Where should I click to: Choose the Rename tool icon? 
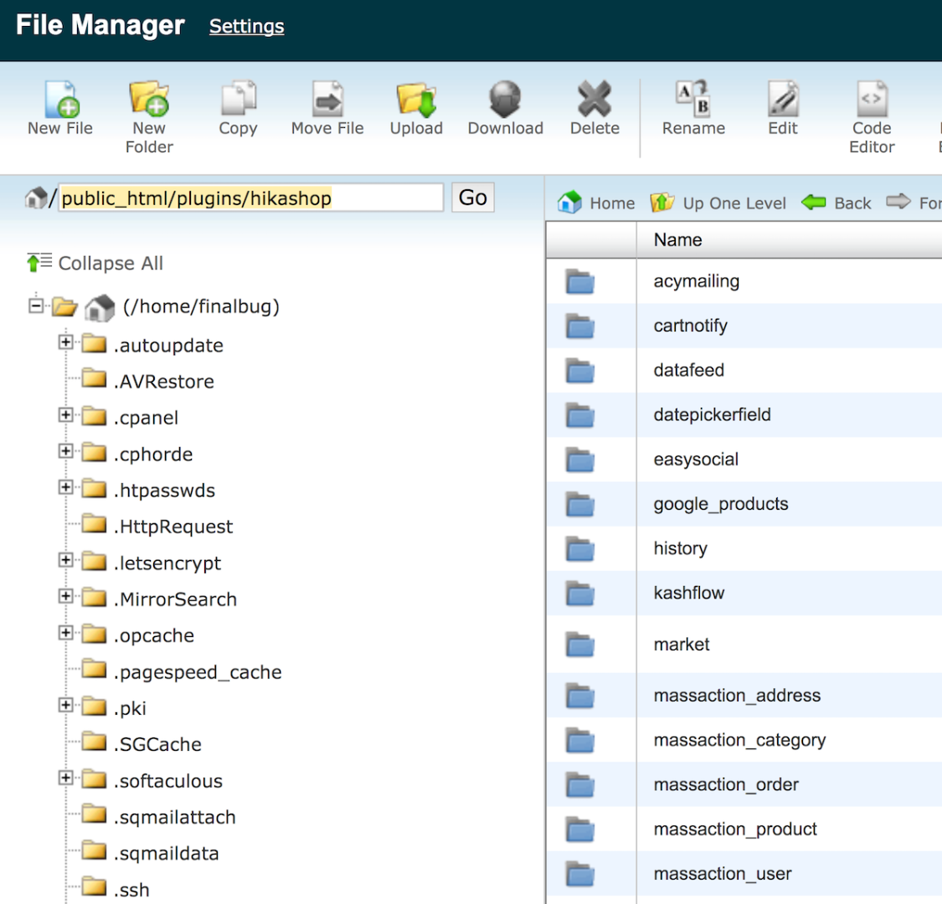[x=693, y=100]
